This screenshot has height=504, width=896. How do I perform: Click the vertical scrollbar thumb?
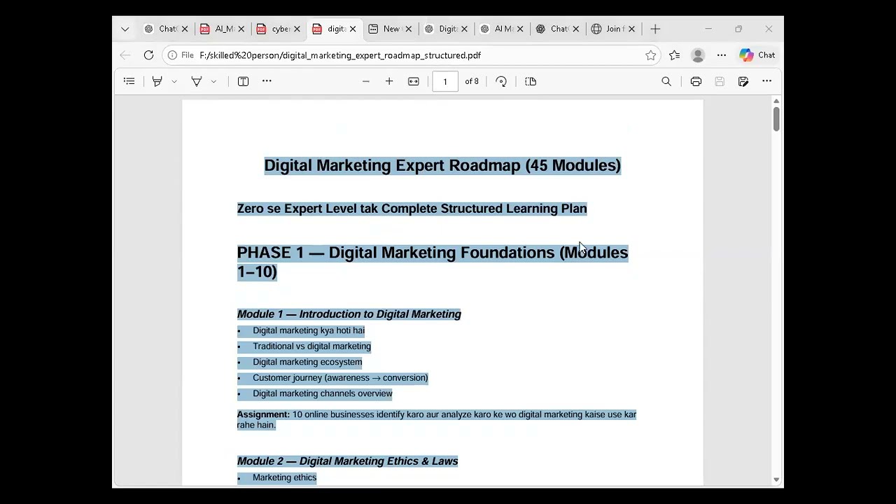pos(776,119)
